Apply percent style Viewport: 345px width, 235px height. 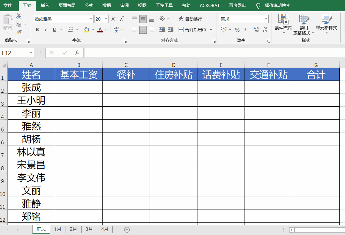click(238, 30)
